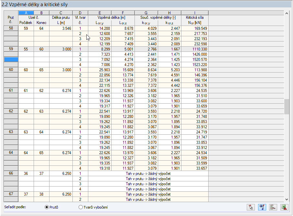Screen dimensions: 293x216
Task: Select row header for member 63
Action: pos(11,132)
